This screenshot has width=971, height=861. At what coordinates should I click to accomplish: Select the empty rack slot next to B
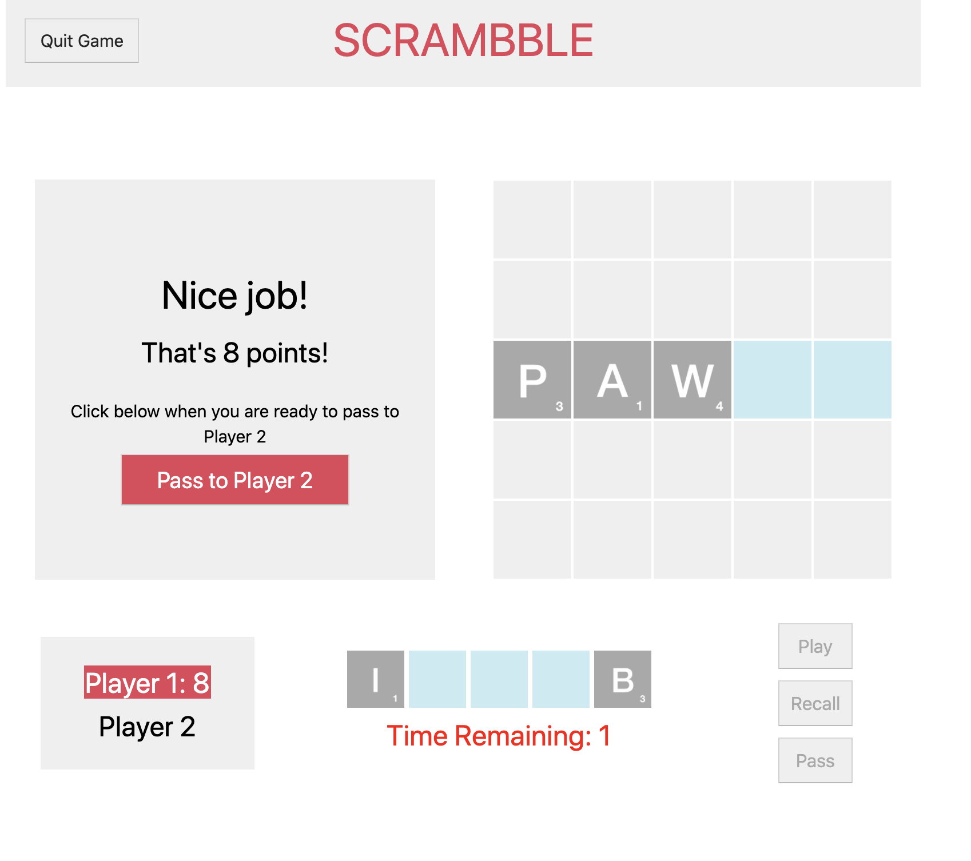(x=561, y=679)
